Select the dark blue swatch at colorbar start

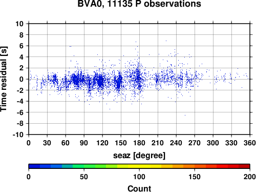(34, 166)
